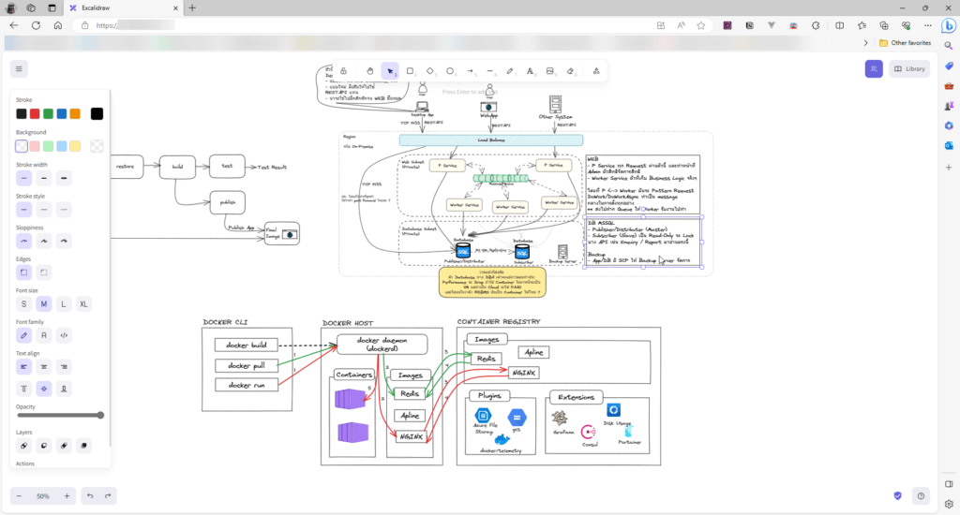The width and height of the screenshot is (960, 515).
Task: Select the Text tool
Action: click(531, 71)
